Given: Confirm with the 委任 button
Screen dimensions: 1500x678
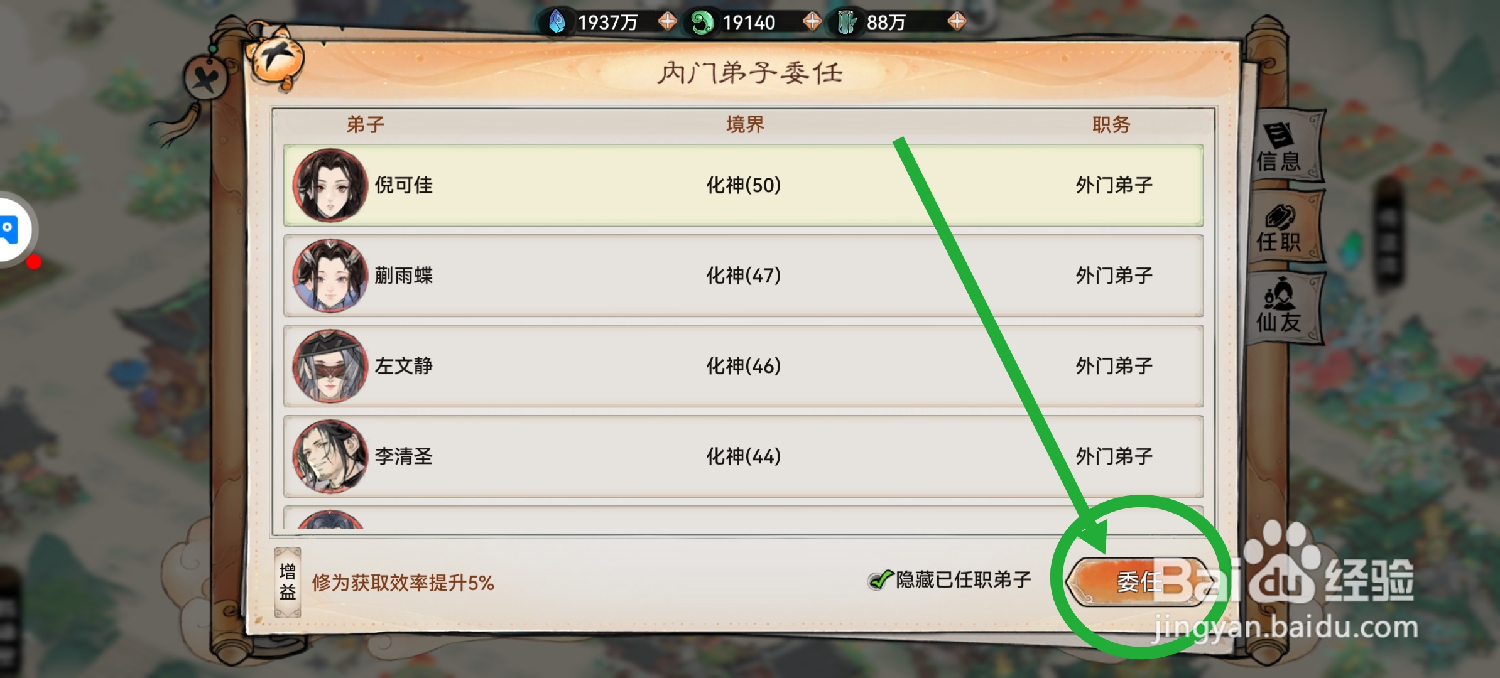Looking at the screenshot, I should (1138, 581).
